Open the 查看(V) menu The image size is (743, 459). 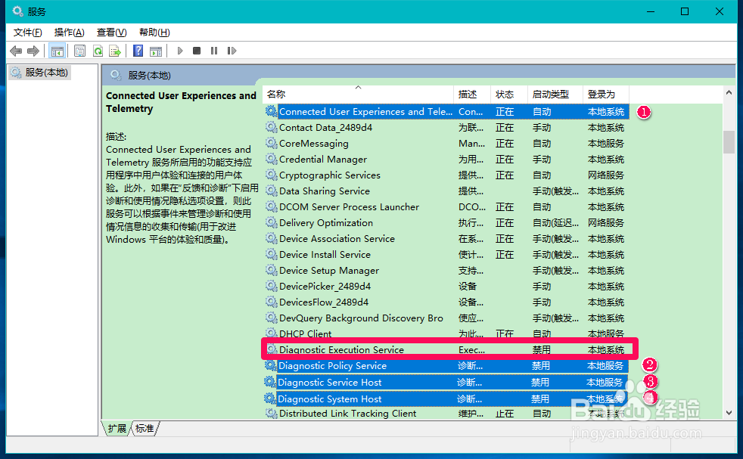tap(111, 33)
